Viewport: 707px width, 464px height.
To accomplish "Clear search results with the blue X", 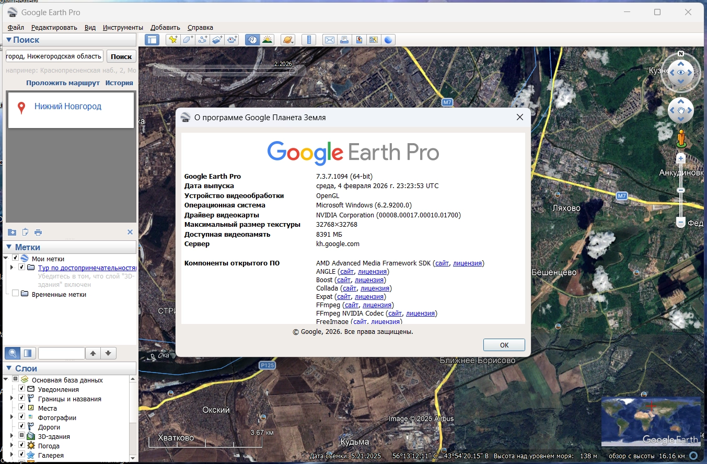I will (x=130, y=232).
